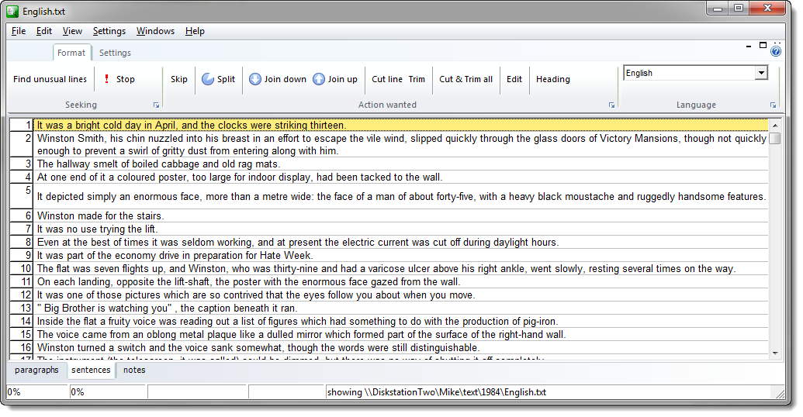The width and height of the screenshot is (803, 417).
Task: Expand the Language group dialog launcher
Action: (x=773, y=105)
